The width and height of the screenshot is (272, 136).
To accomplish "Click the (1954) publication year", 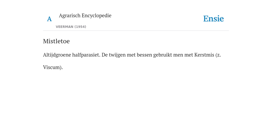I will coord(80,27).
